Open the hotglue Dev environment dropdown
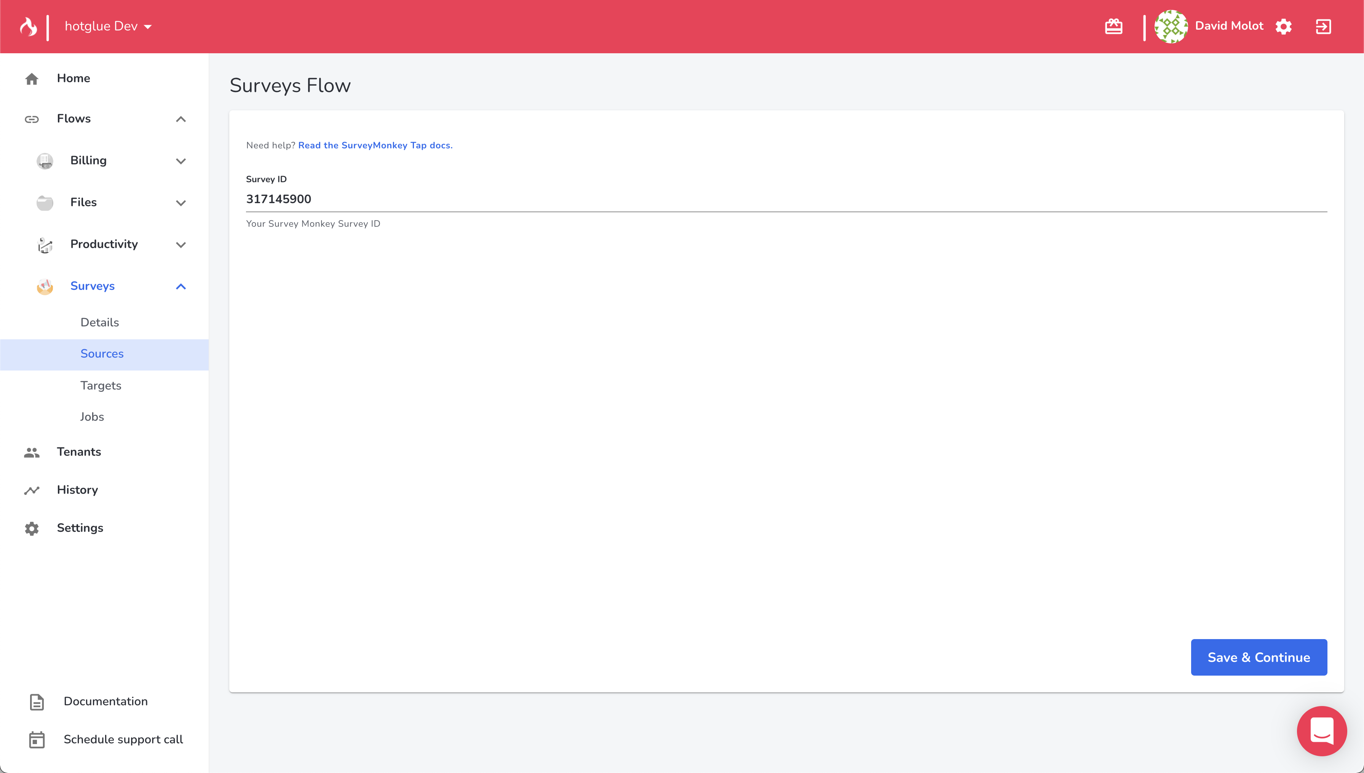Viewport: 1364px width, 773px height. click(x=108, y=27)
